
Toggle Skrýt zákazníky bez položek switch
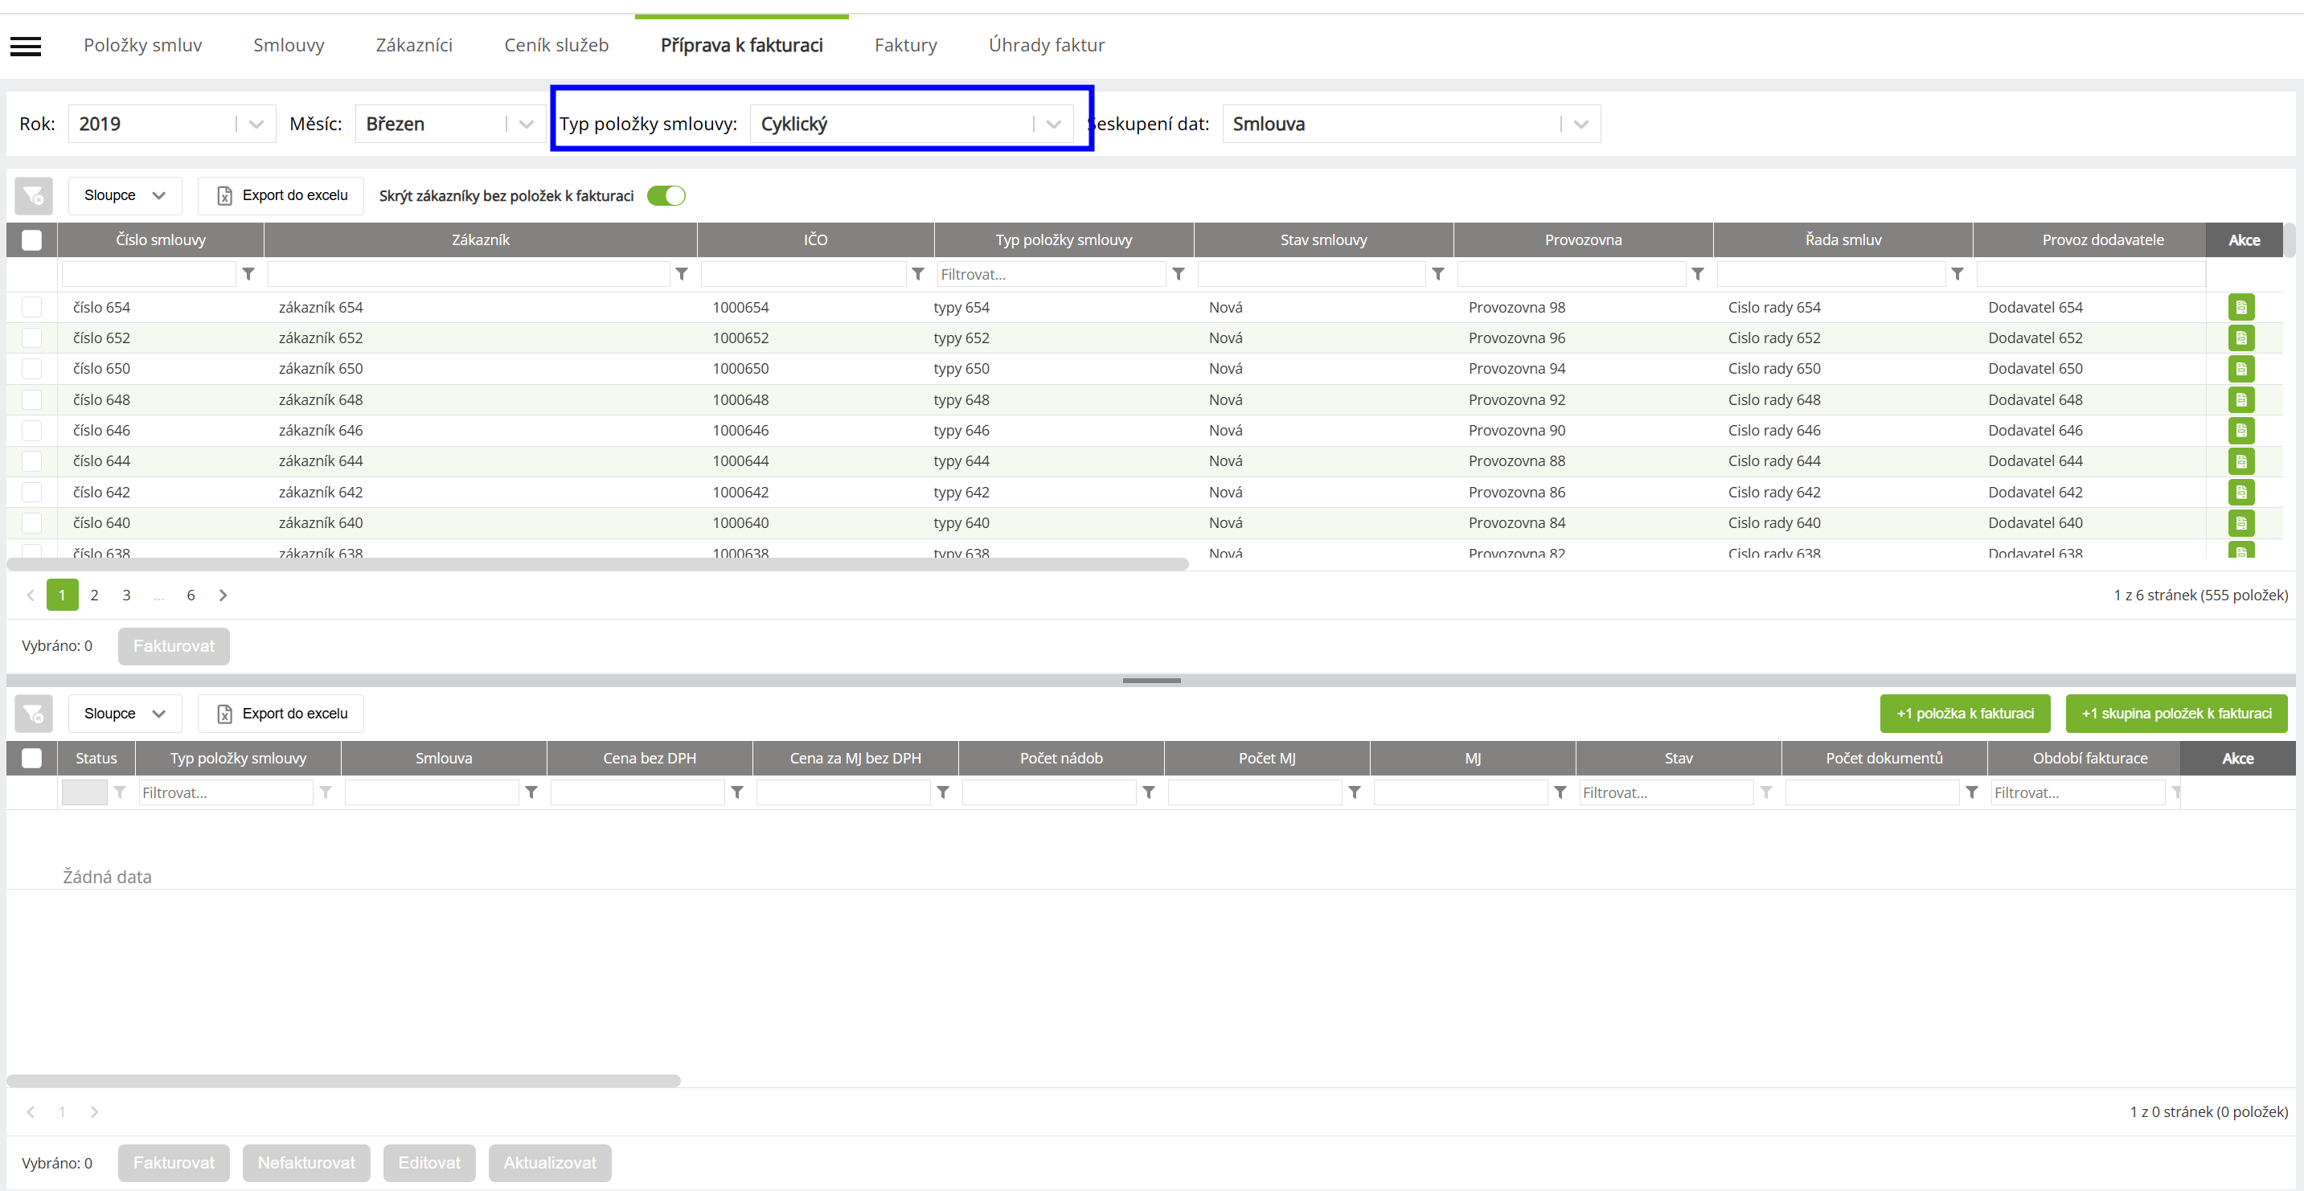point(666,196)
